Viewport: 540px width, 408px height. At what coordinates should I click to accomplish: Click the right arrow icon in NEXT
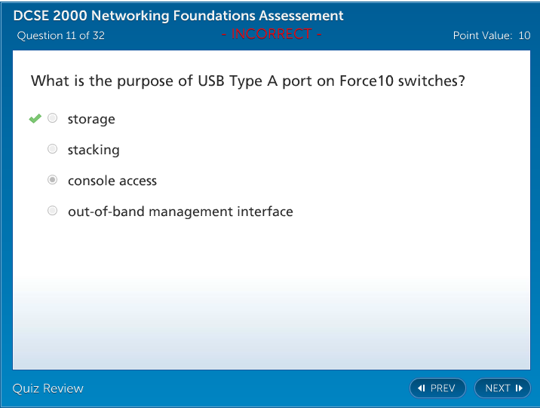(518, 388)
